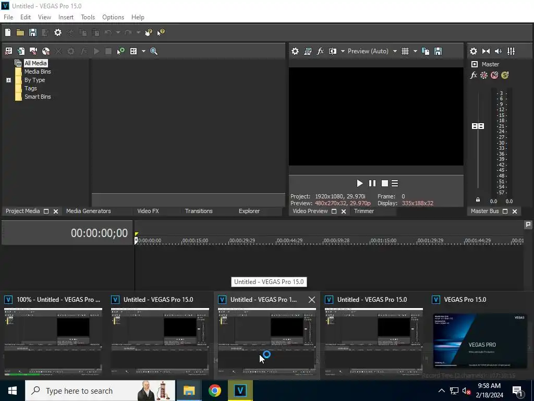Toggle Dim output speaker icon in Master Bus
The image size is (534, 401).
pyautogui.click(x=498, y=51)
